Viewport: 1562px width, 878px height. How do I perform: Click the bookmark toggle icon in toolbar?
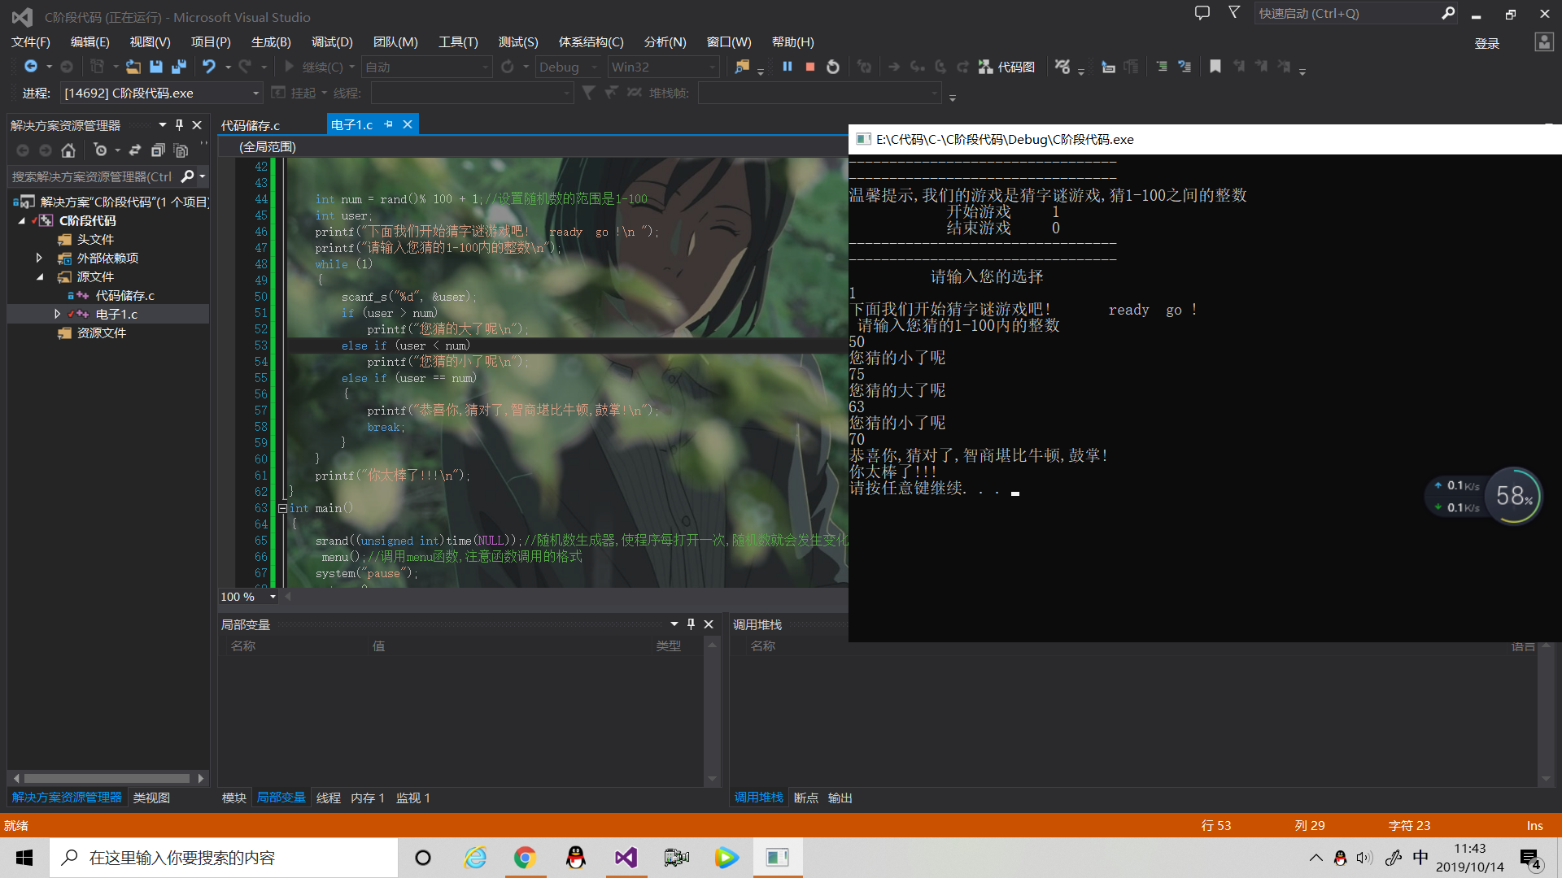[x=1215, y=67]
